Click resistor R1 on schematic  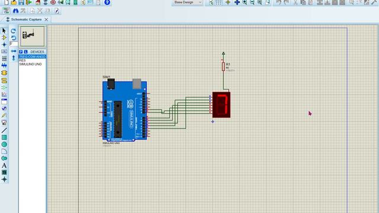223,66
